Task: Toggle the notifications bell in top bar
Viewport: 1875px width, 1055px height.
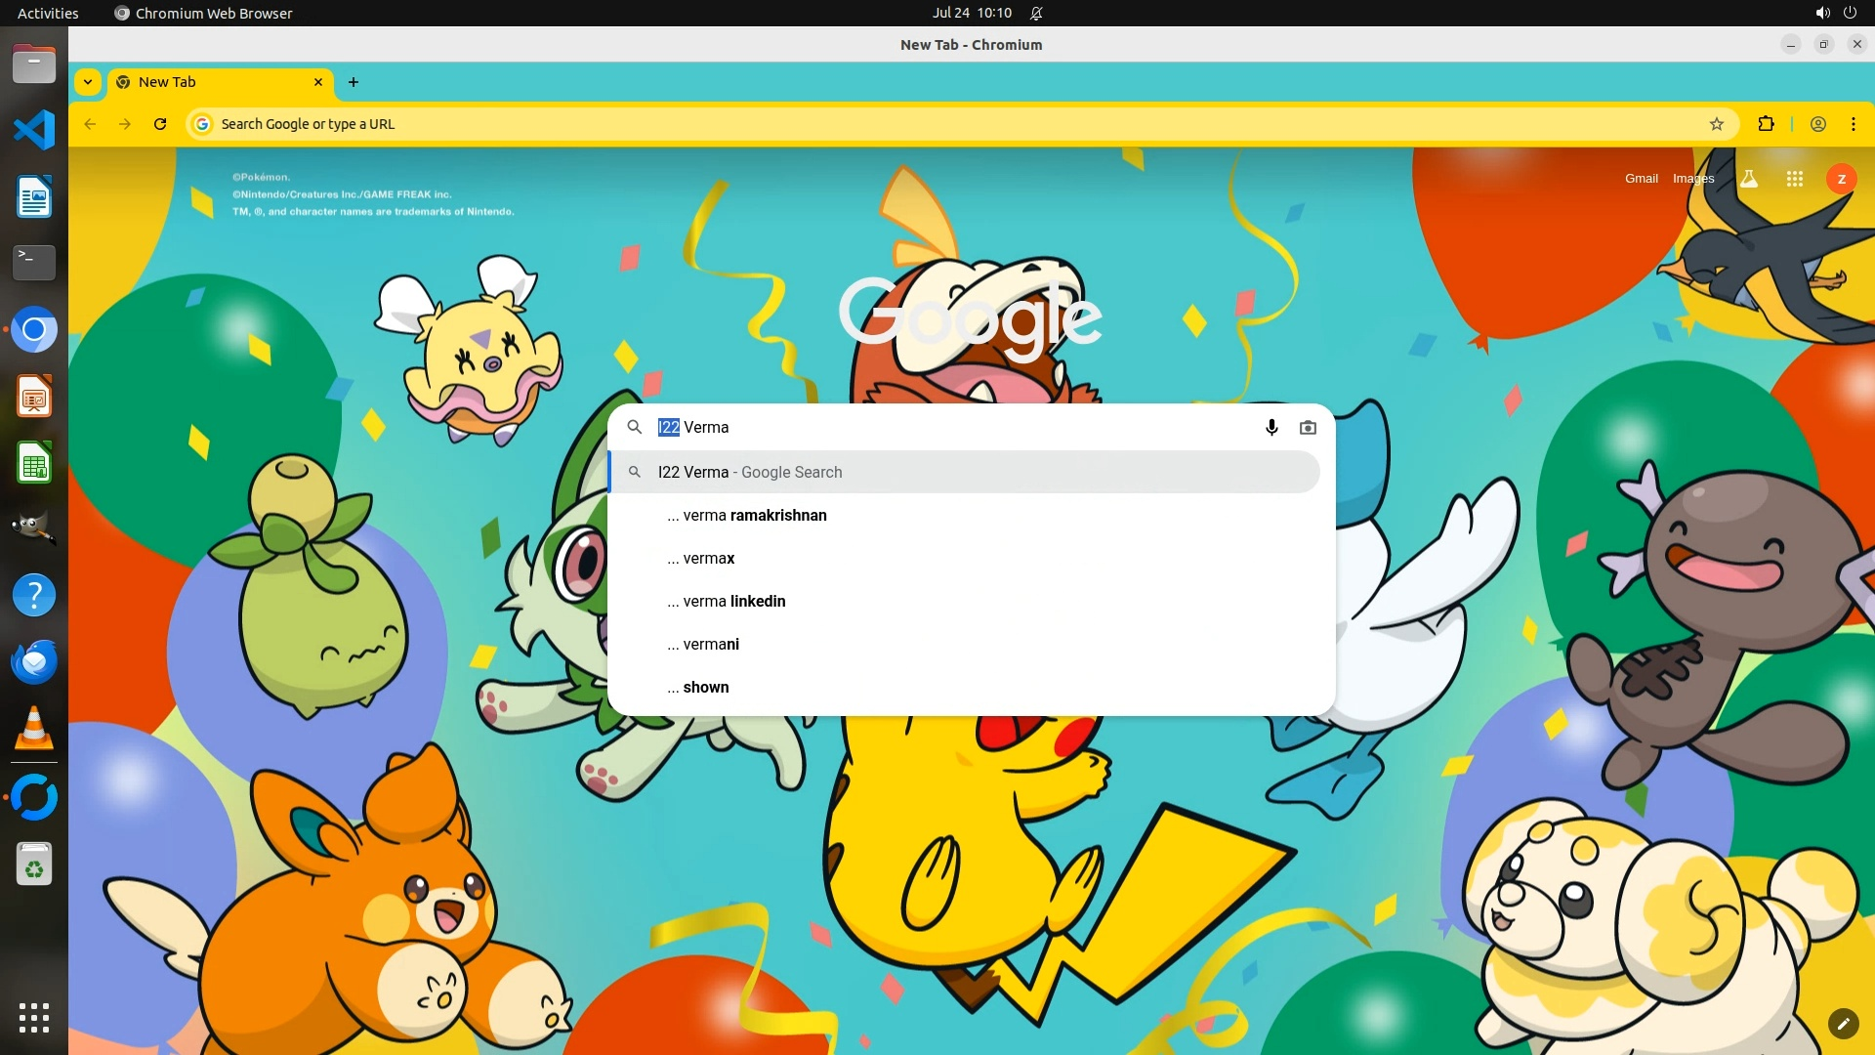Action: (1036, 13)
